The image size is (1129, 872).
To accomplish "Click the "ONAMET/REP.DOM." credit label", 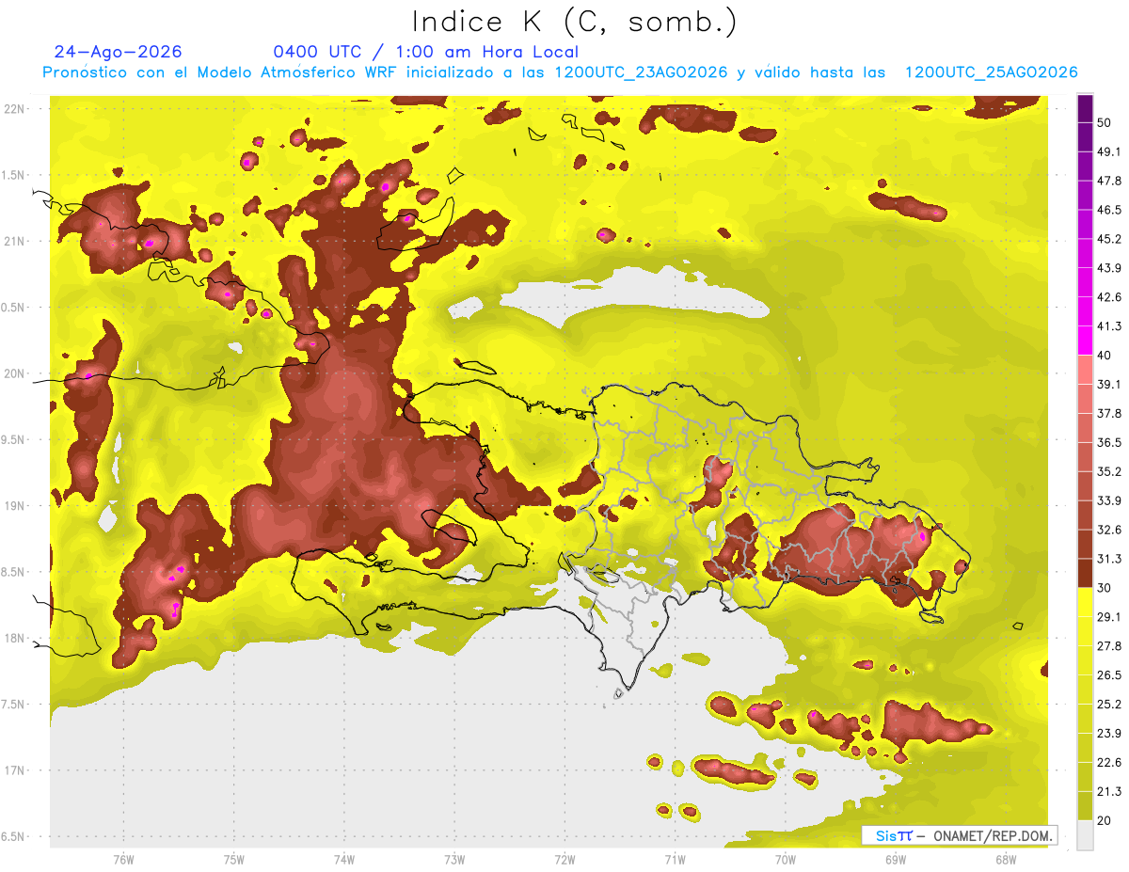I will (x=994, y=835).
